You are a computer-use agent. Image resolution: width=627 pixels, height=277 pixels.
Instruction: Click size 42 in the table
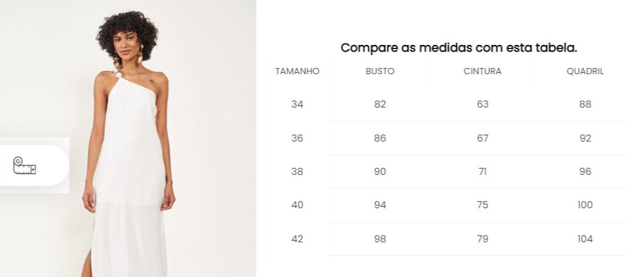point(297,239)
